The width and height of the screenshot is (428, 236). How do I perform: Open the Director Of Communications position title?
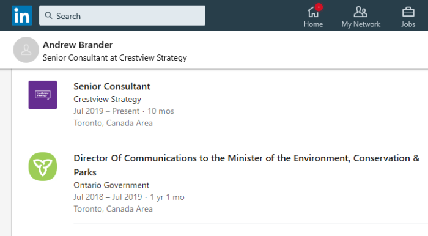click(246, 165)
